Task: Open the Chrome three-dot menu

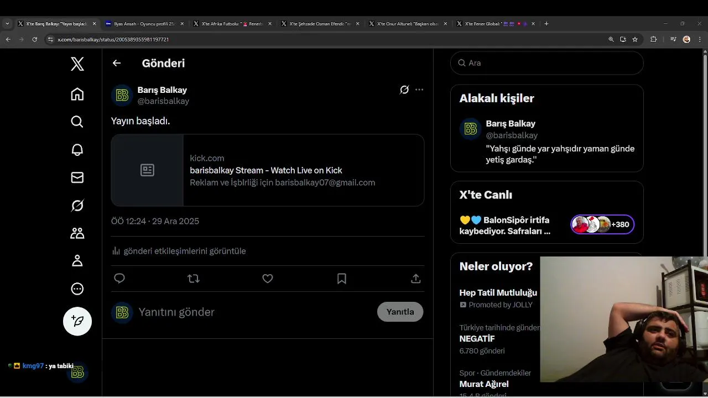Action: coord(700,39)
